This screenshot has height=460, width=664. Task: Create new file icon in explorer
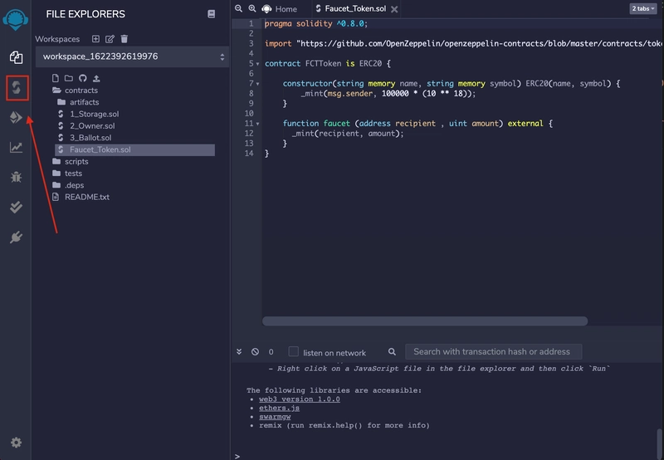[x=56, y=78]
